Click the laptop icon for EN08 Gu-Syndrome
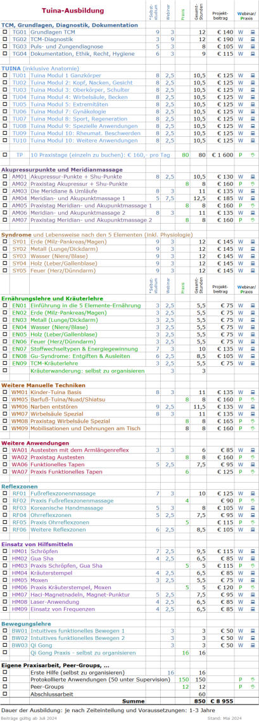This screenshot has height=721, width=259. 253,356
